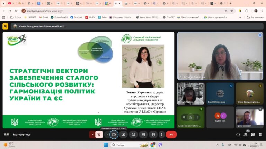Unmute the microphone in Meet
The height and width of the screenshot is (149, 266).
tap(99, 135)
